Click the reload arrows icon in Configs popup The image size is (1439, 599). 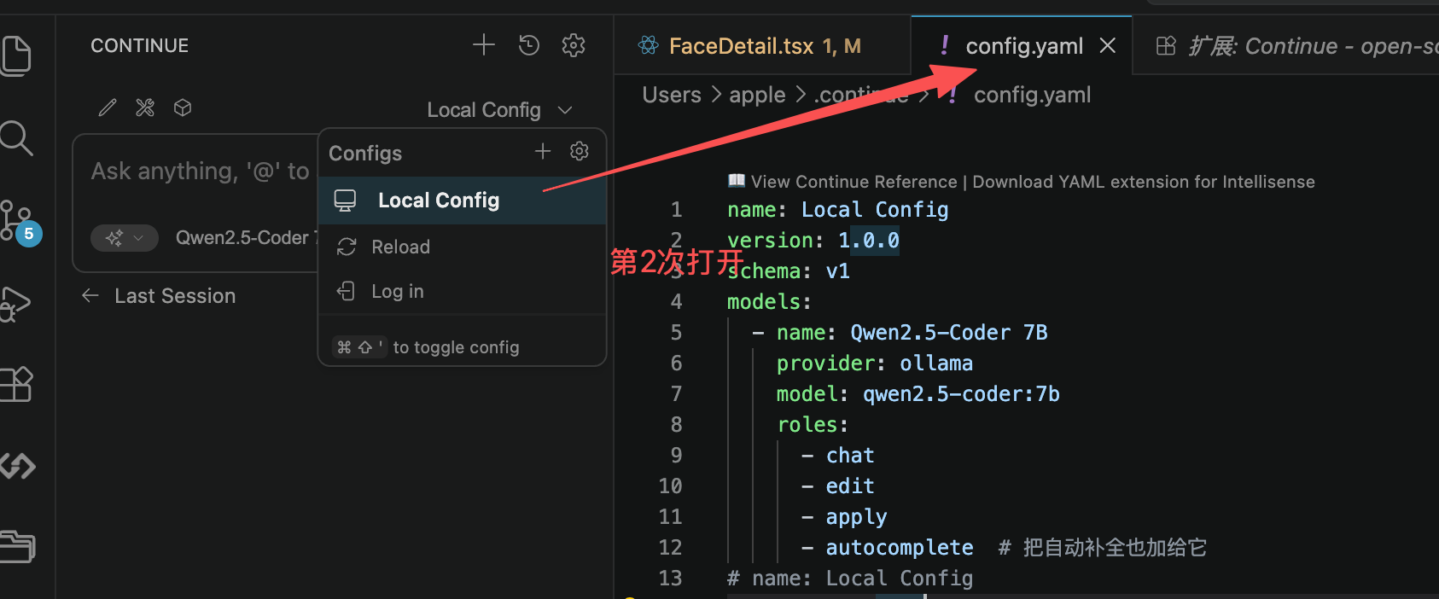pos(347,247)
